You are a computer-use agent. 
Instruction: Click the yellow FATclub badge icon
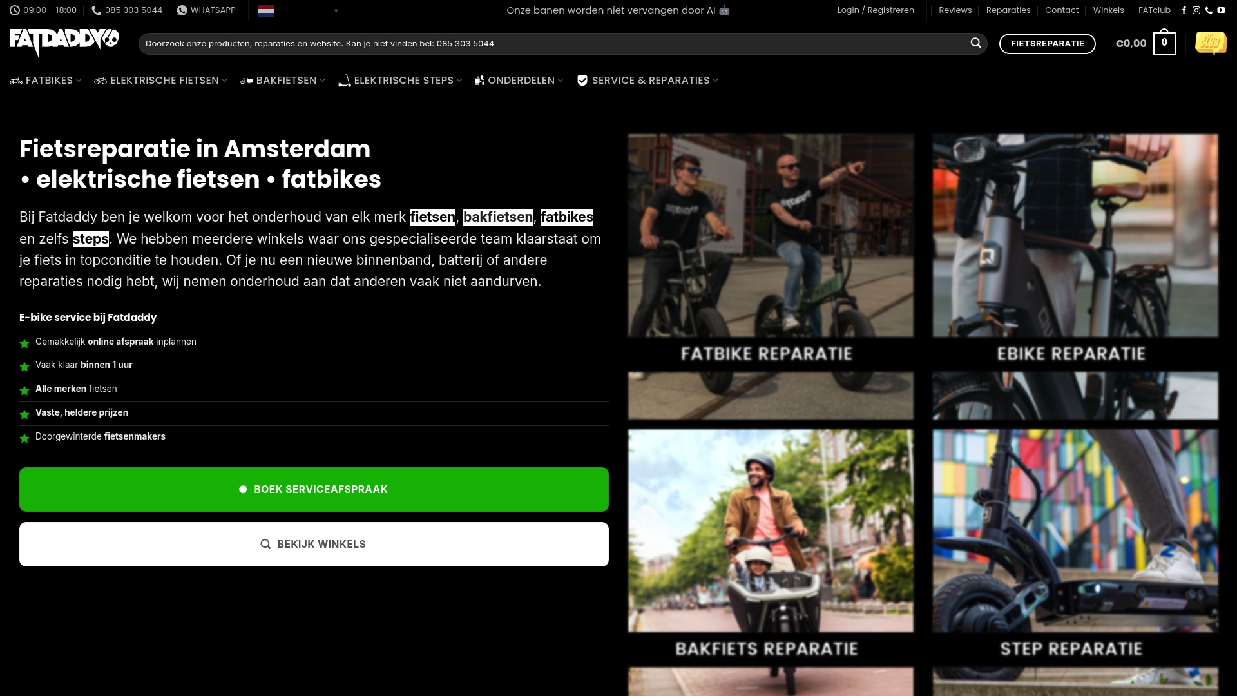(1211, 43)
